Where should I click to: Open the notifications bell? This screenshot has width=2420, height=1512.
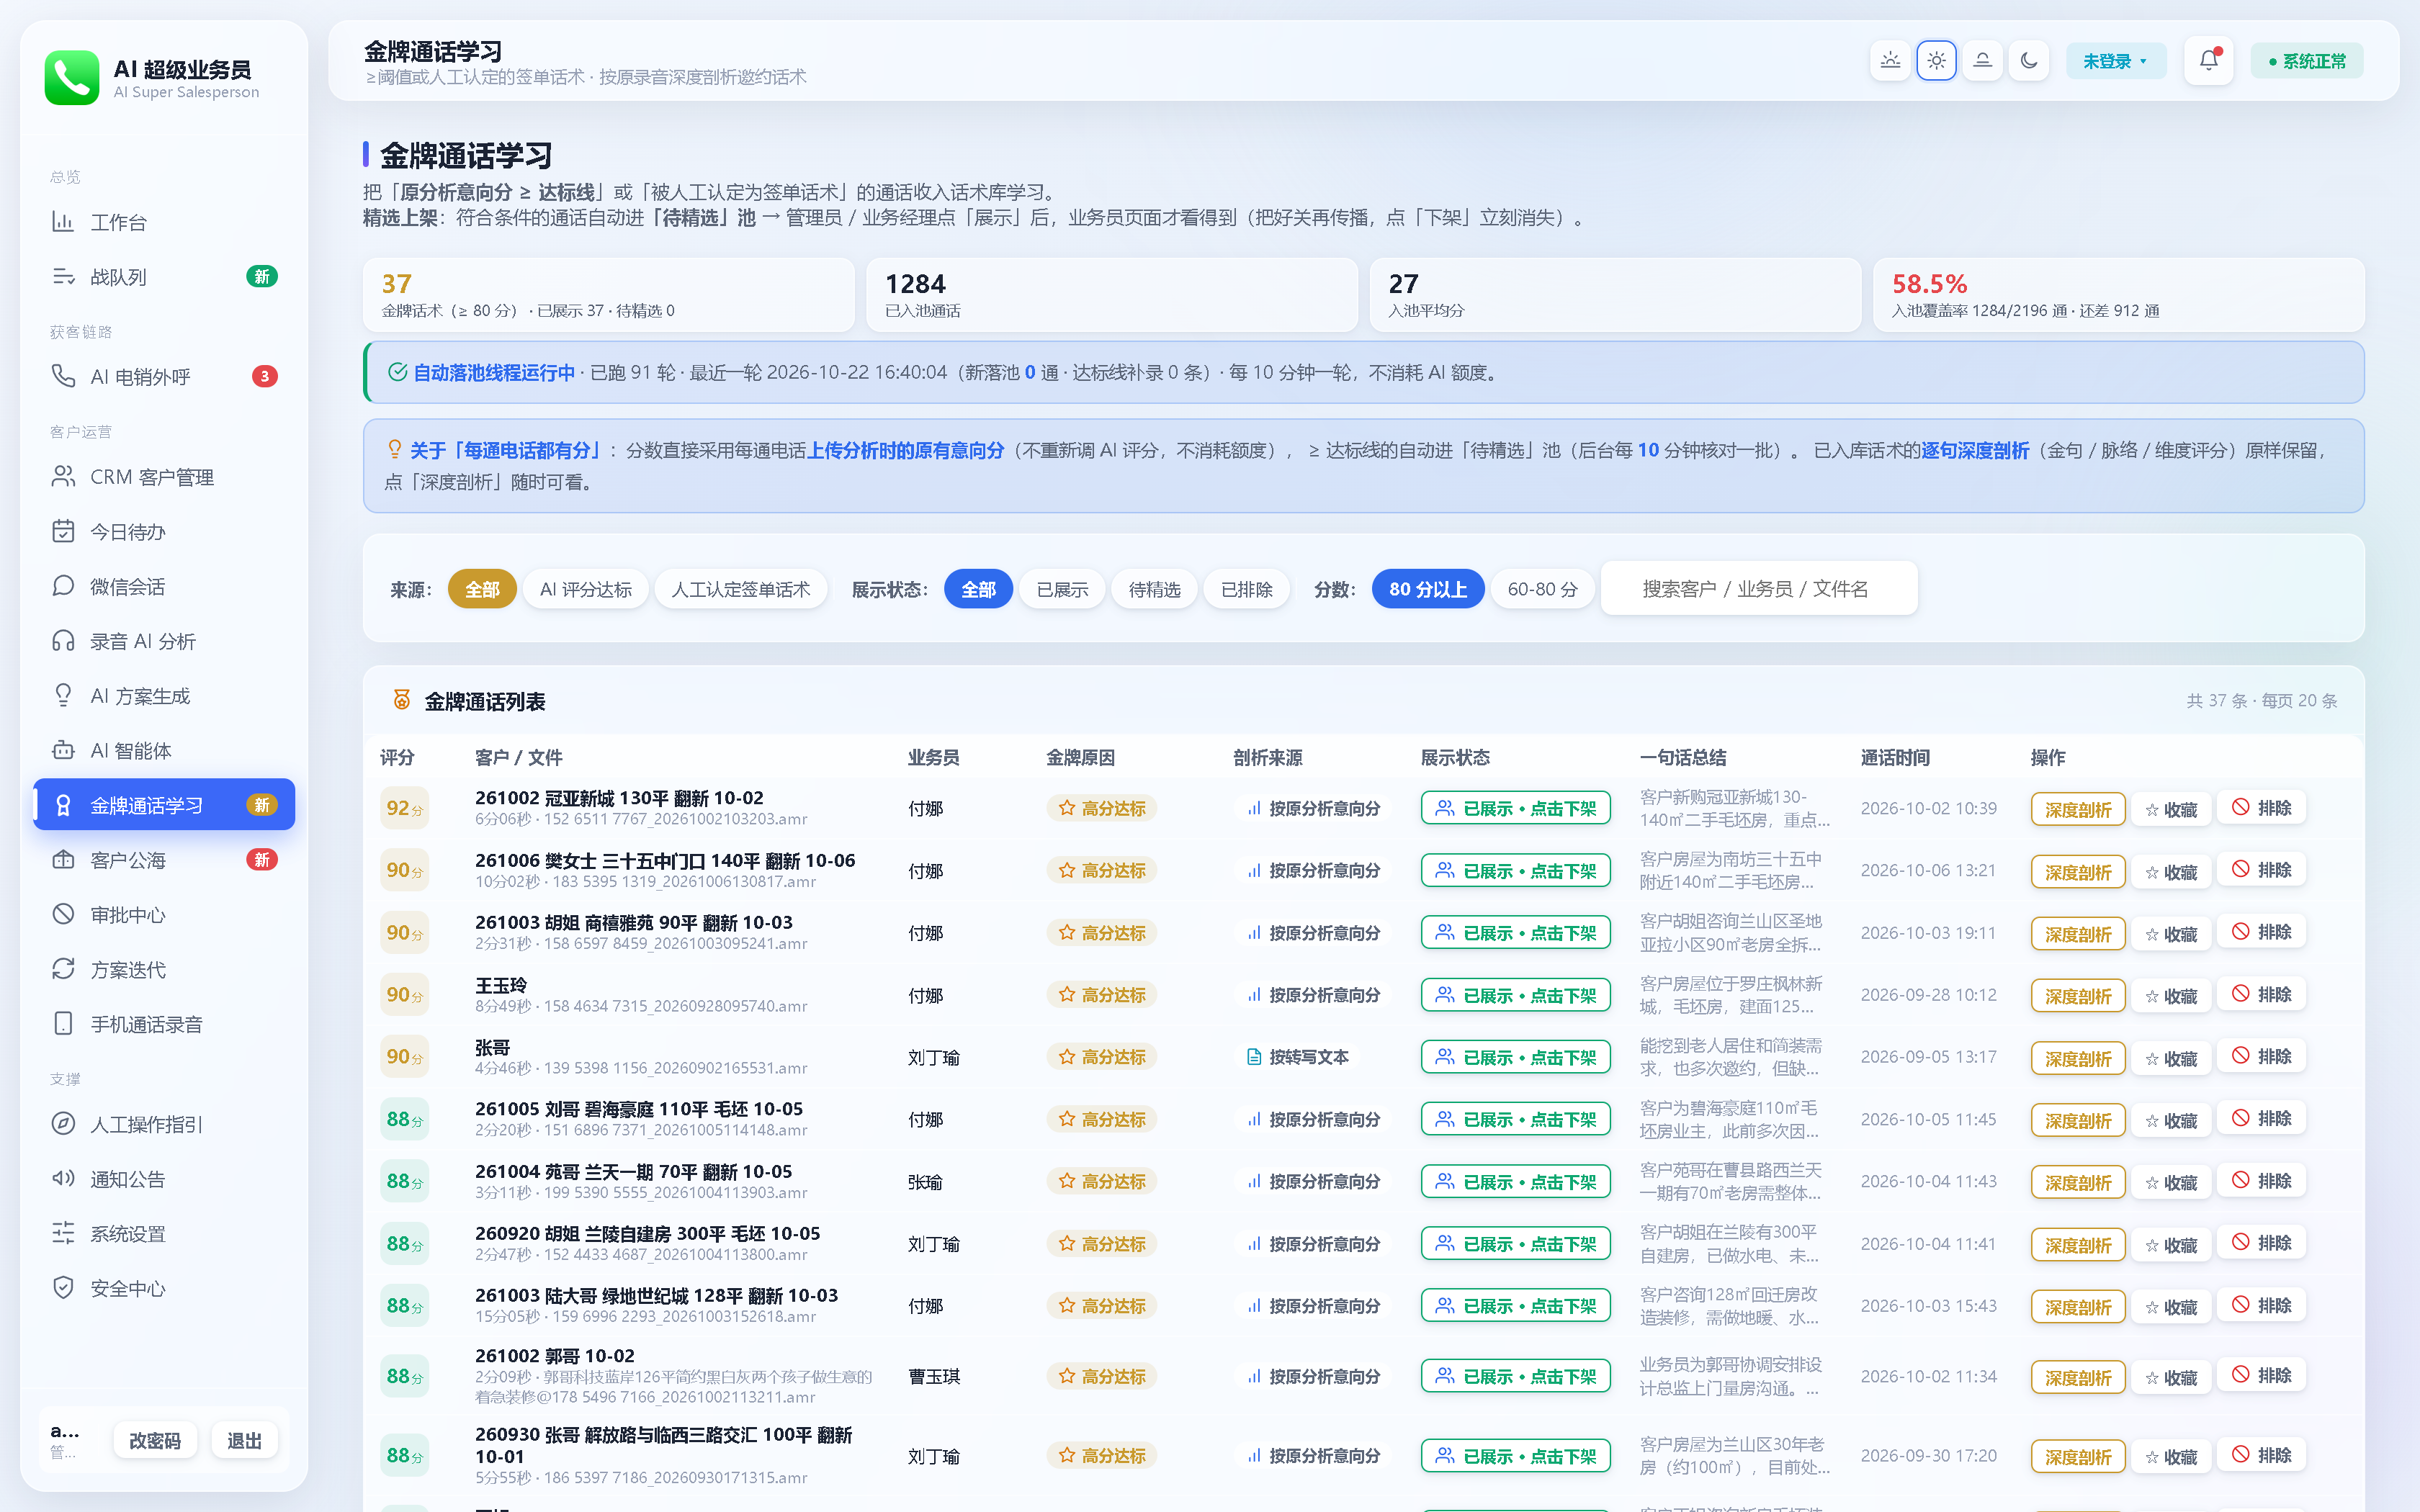2208,61
